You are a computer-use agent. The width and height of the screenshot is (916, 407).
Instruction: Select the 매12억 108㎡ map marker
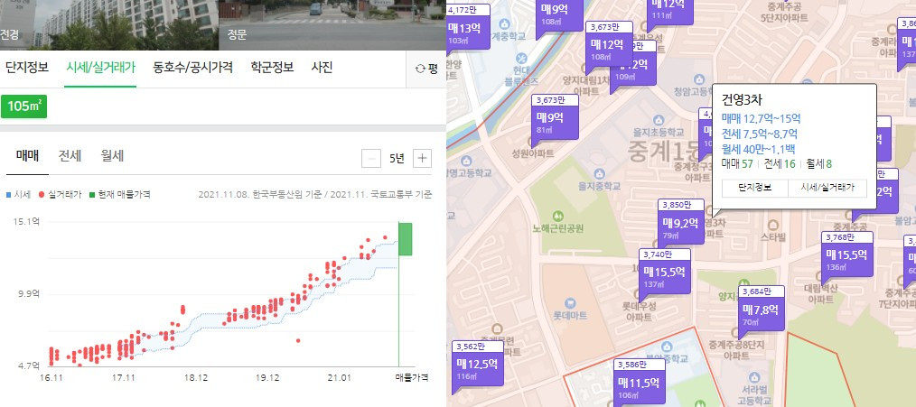click(x=608, y=45)
